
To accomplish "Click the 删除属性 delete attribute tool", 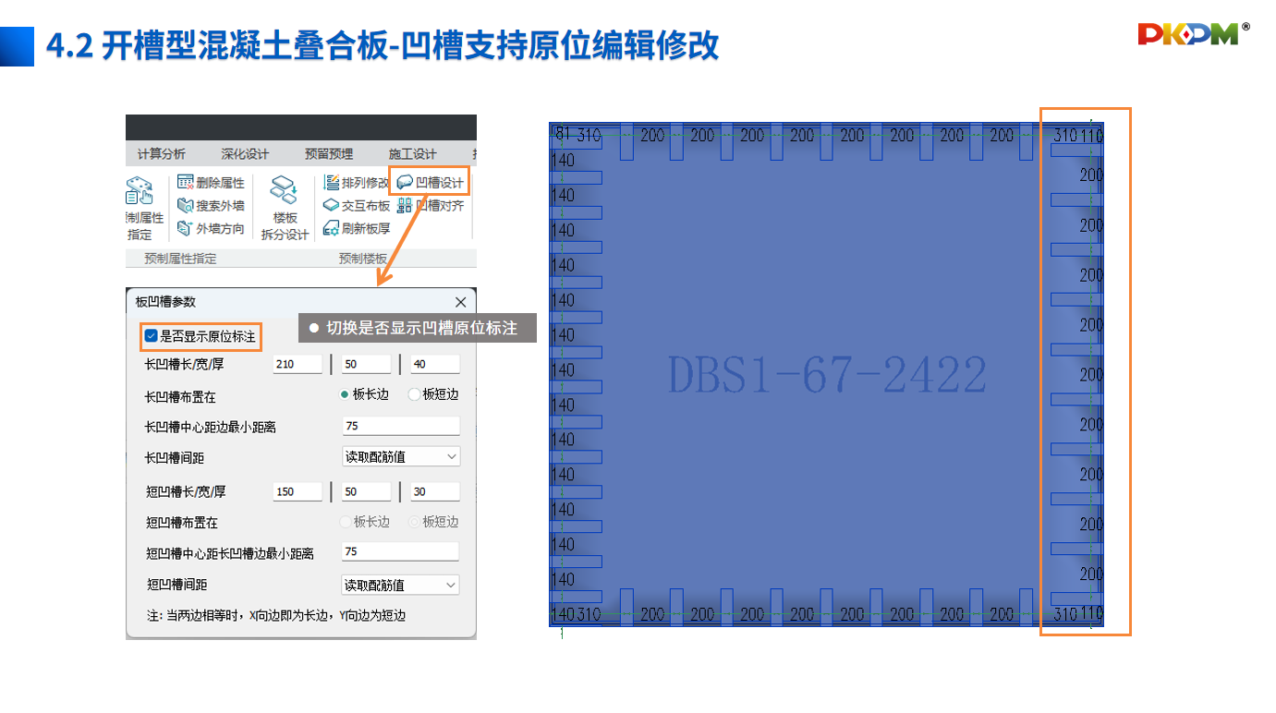I will point(212,183).
